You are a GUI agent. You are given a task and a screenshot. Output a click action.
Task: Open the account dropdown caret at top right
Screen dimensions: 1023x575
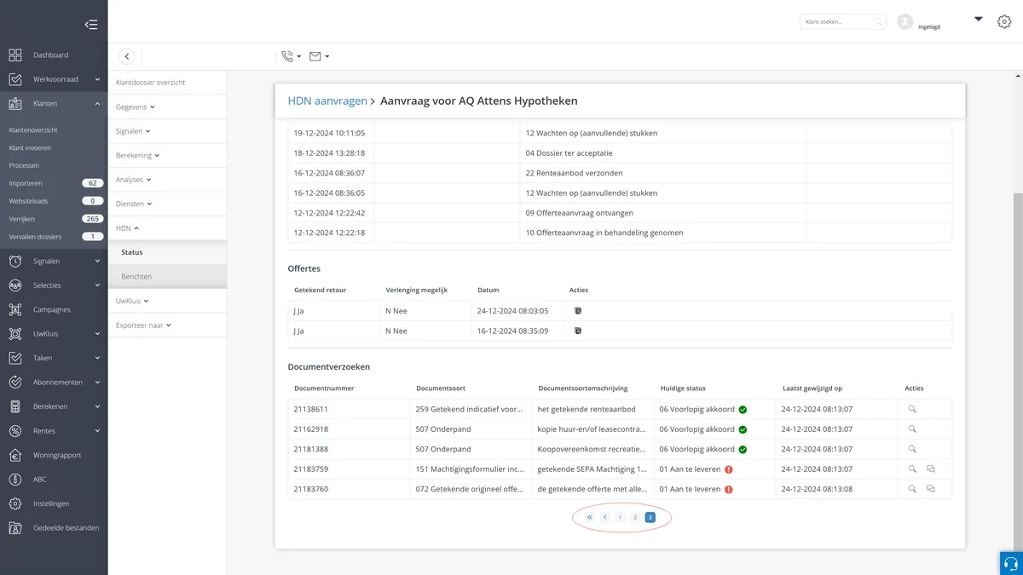(x=979, y=19)
